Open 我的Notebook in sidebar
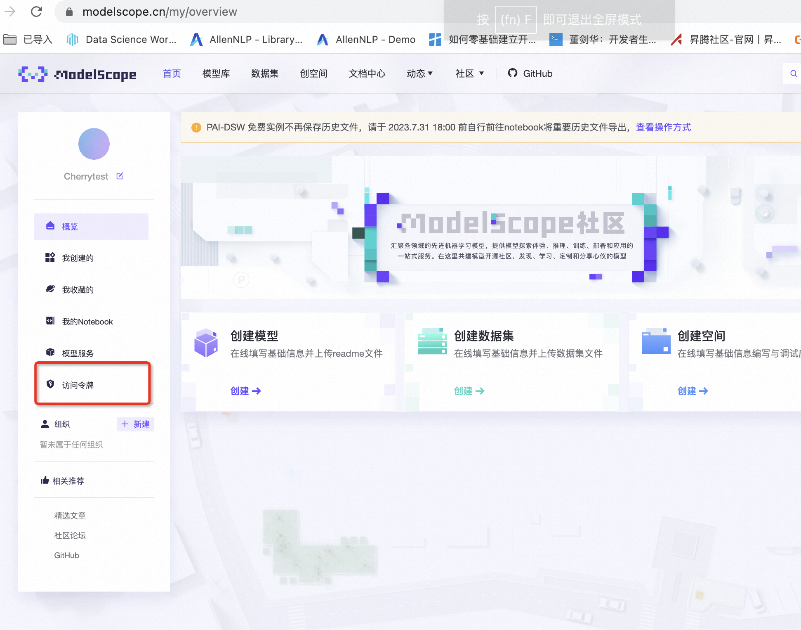 (x=87, y=322)
